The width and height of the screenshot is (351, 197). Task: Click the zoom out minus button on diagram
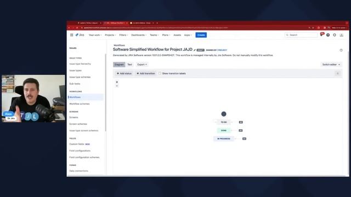pos(117,86)
